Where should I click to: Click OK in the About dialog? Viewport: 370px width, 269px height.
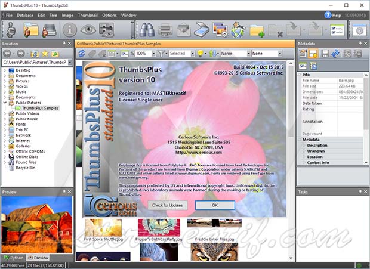pos(215,205)
